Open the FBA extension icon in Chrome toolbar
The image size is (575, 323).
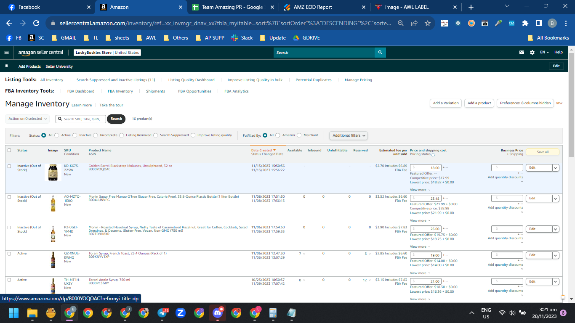(512, 23)
